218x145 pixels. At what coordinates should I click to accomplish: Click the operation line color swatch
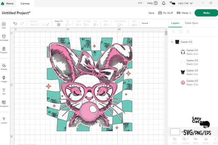pyautogui.click(x=48, y=24)
